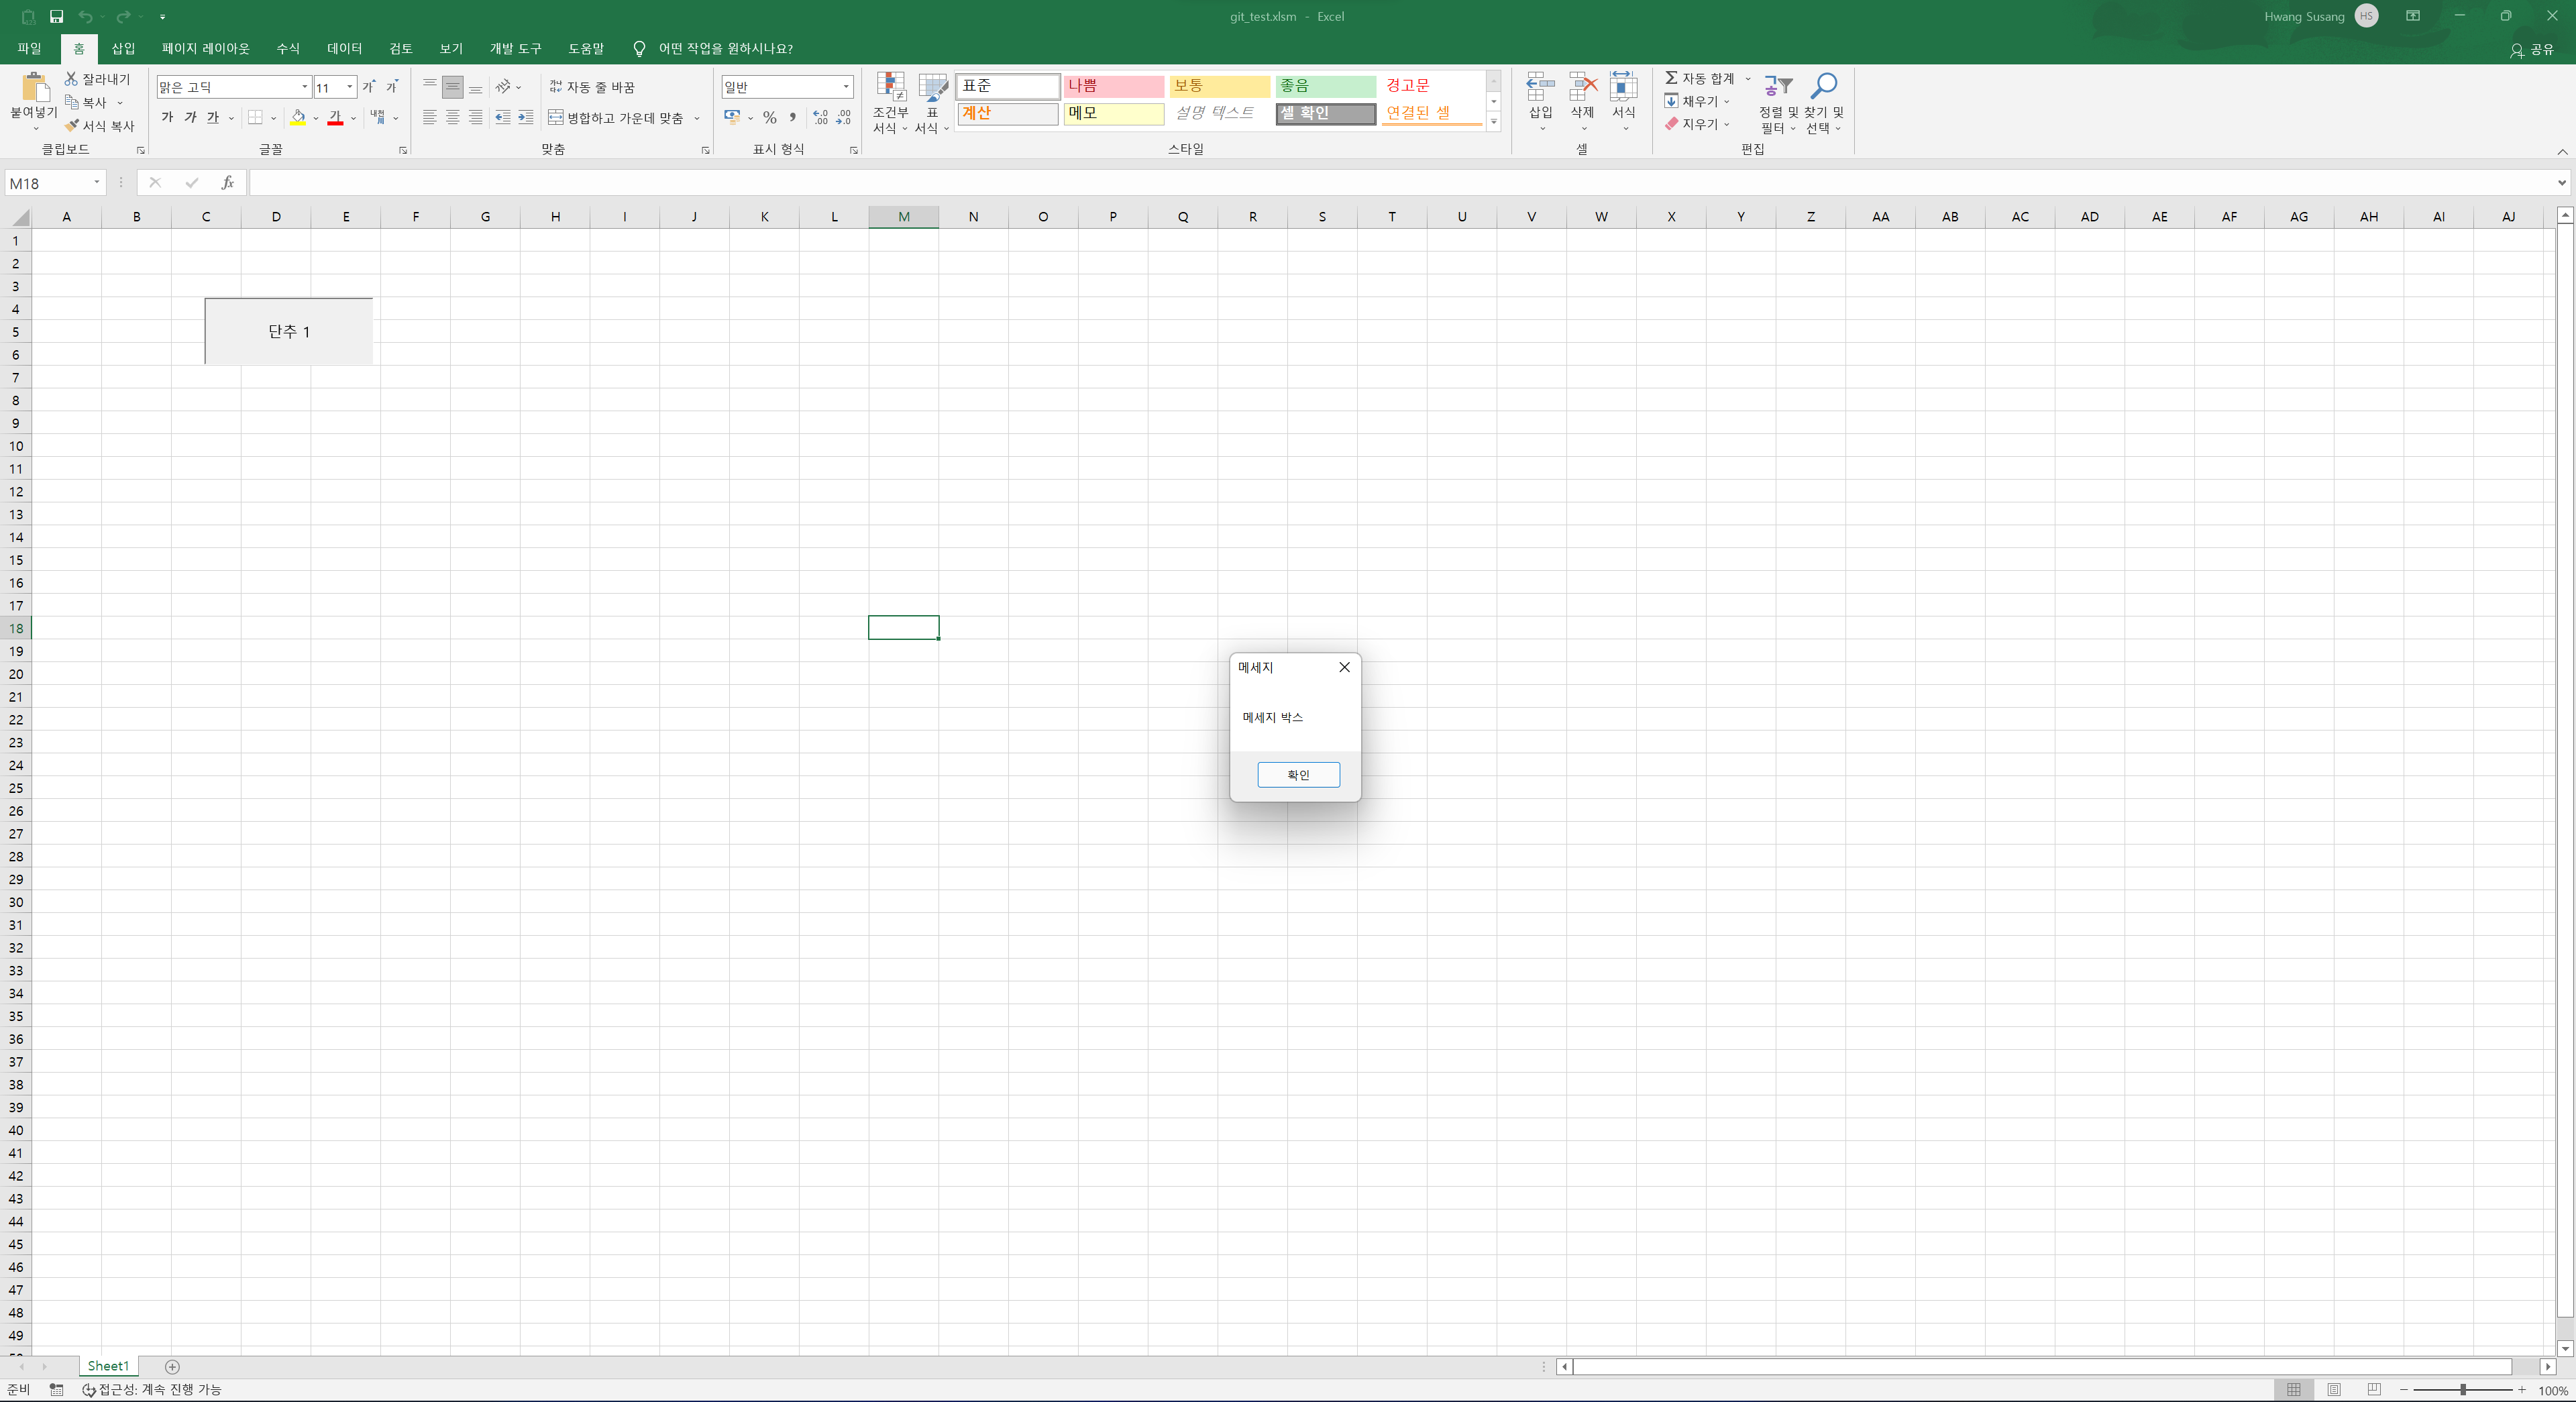
Task: Click the save icon in title bar
Action: pos(56,16)
